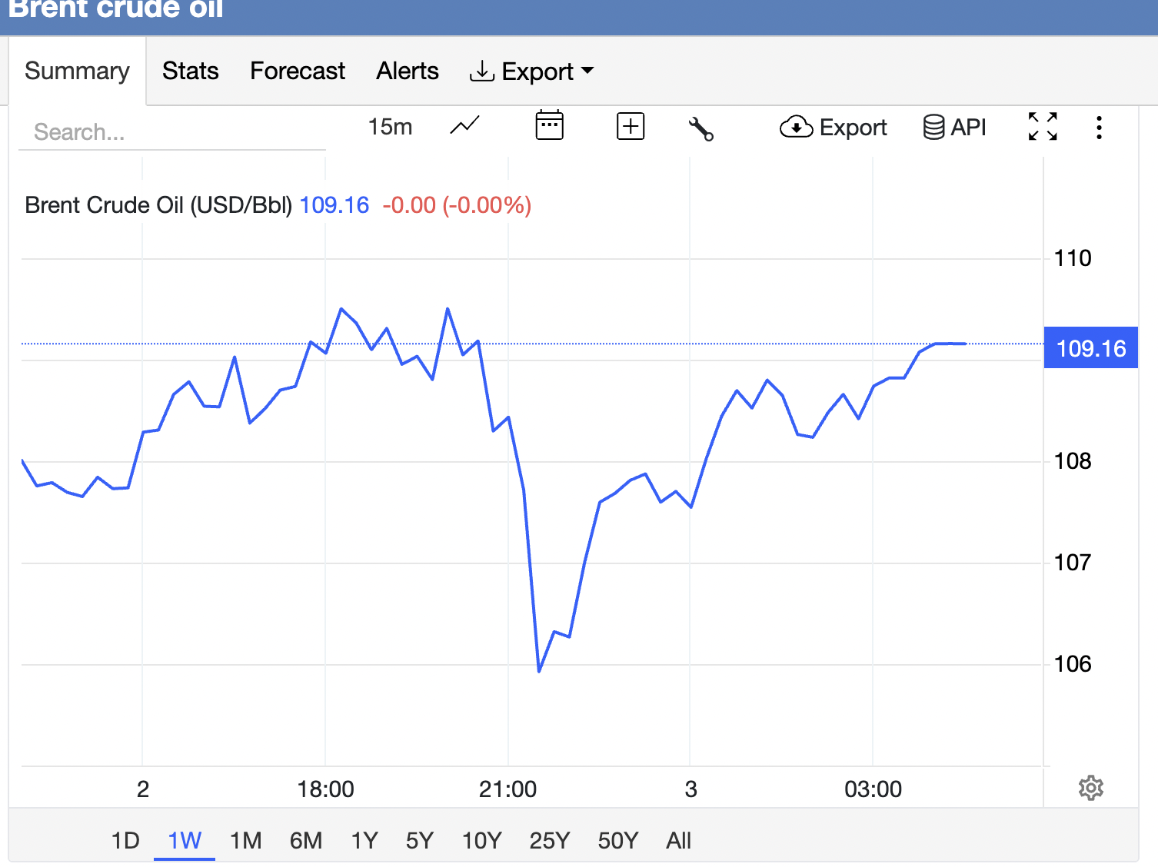This screenshot has height=867, width=1158.
Task: Switch to the Stats tab
Action: (x=190, y=71)
